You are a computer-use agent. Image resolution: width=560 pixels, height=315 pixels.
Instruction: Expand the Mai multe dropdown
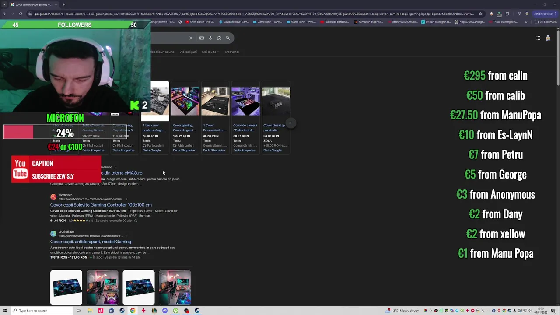coord(210,52)
